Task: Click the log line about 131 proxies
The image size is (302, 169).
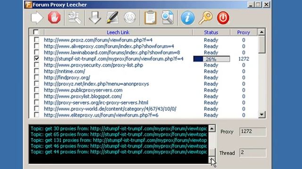Action: [x=118, y=140]
